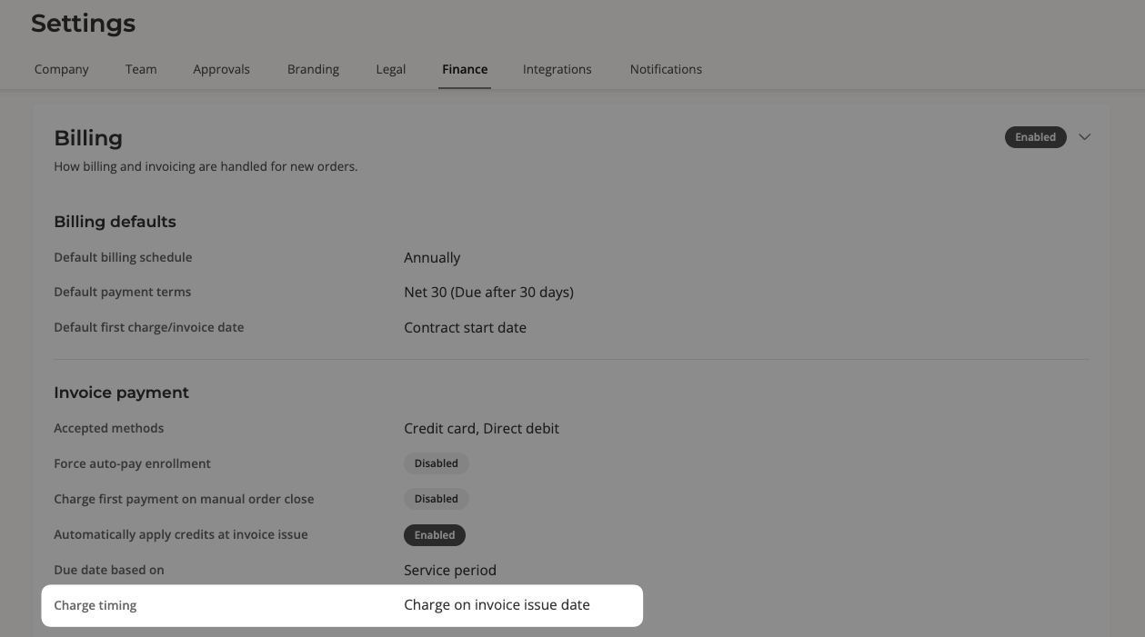Viewport: 1145px width, 637px height.
Task: Click the Billing section heading
Action: tap(88, 138)
